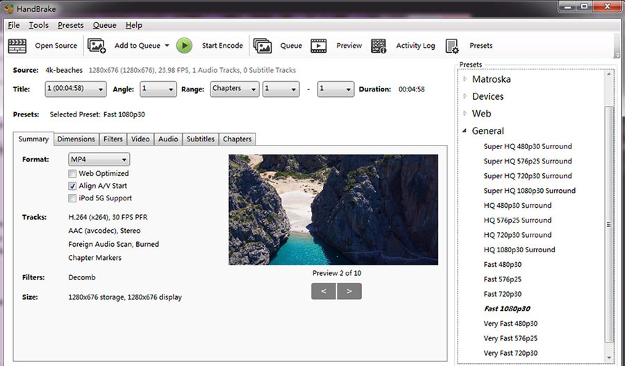Select Super HQ 576p25 Surround preset
625x366 pixels.
point(528,161)
